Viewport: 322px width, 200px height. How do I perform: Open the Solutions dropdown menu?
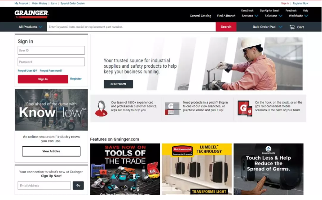pos(273,16)
